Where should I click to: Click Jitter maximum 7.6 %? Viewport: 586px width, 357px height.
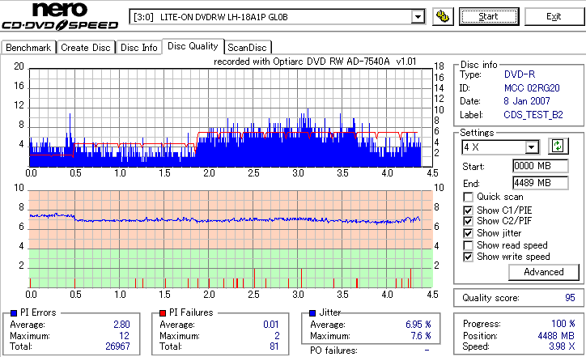coord(421,336)
